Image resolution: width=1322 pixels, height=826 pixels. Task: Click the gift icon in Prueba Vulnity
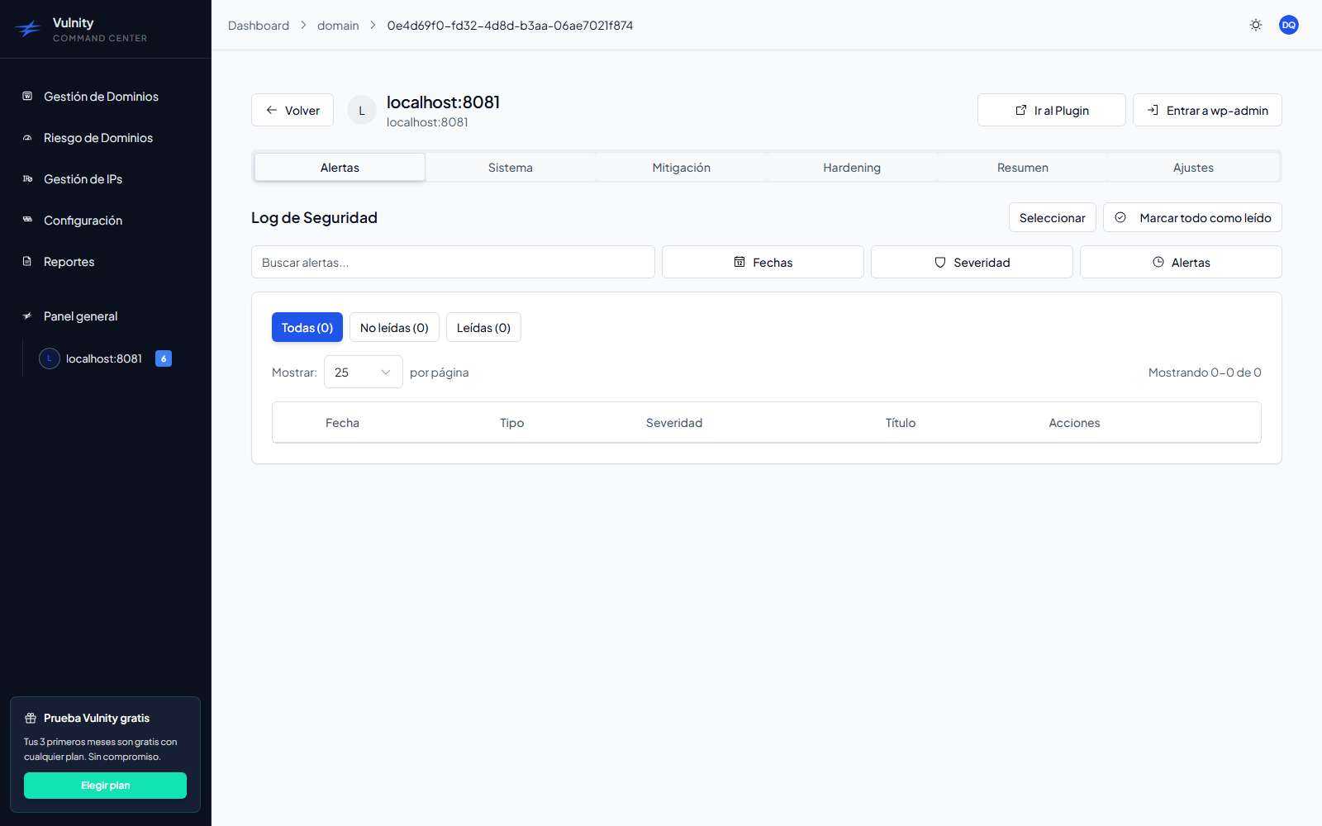[x=31, y=718]
